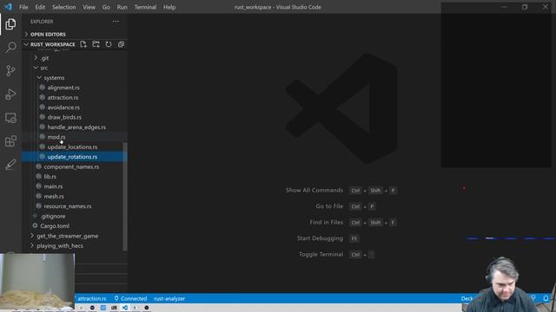The image size is (556, 312).
Task: Open the Go menu
Action: [x=106, y=7]
